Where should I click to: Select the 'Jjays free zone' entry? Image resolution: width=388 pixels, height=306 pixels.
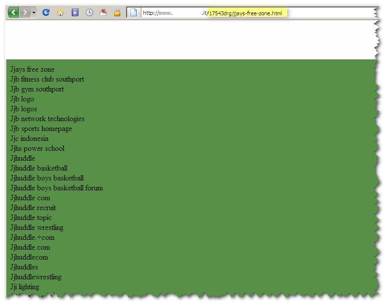[32, 69]
